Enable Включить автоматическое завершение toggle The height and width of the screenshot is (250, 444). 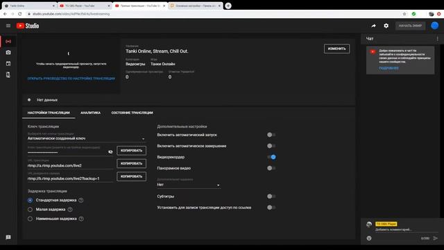click(x=271, y=146)
